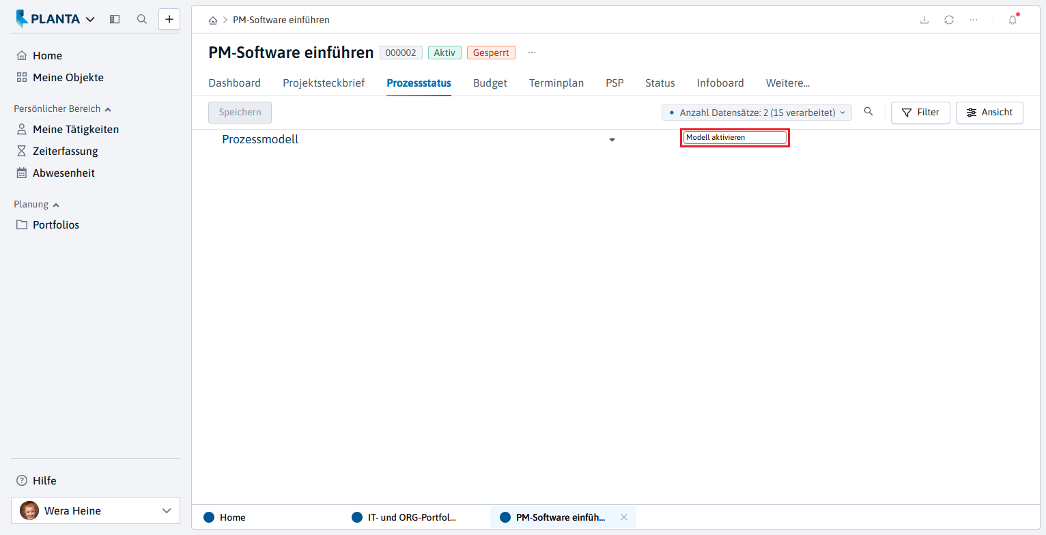This screenshot has width=1046, height=535.
Task: Open the Weitere... tab menu
Action: pos(788,83)
